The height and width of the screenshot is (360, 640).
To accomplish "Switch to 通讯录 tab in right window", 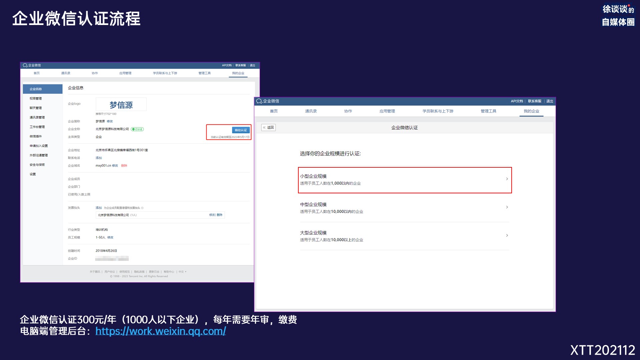I will tap(311, 111).
